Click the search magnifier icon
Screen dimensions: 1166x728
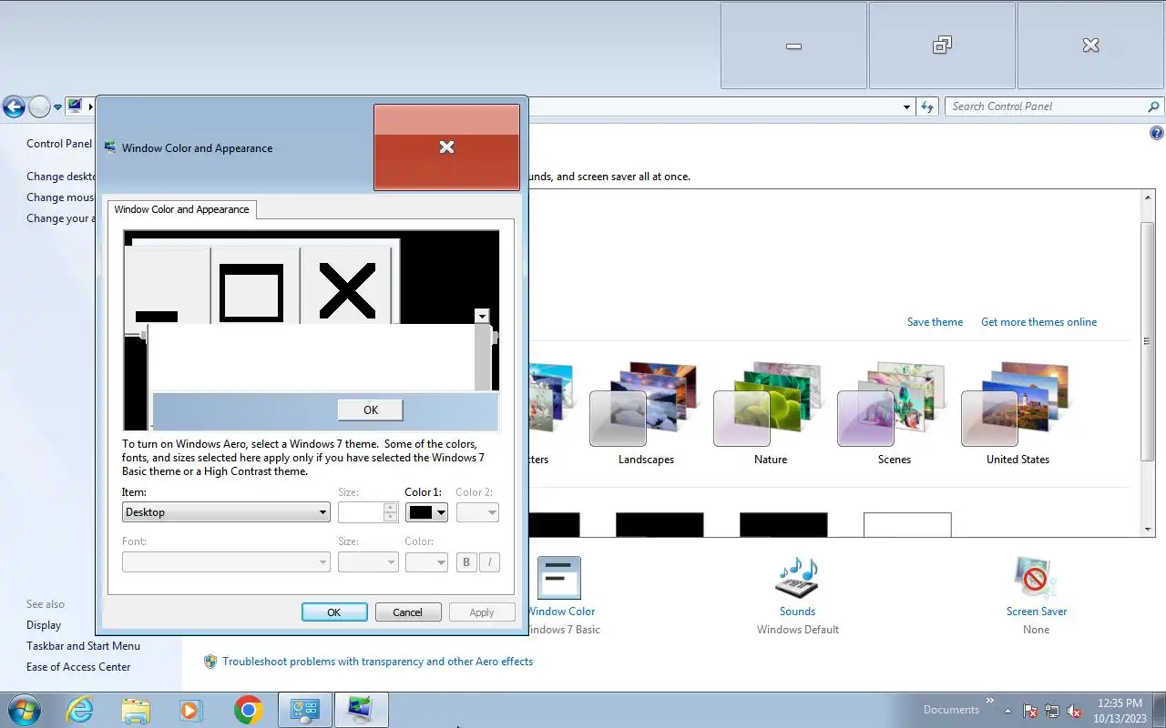1154,106
